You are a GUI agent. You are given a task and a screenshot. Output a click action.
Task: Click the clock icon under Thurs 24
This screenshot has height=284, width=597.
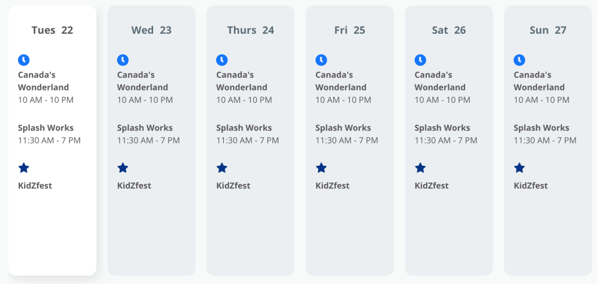pos(222,60)
